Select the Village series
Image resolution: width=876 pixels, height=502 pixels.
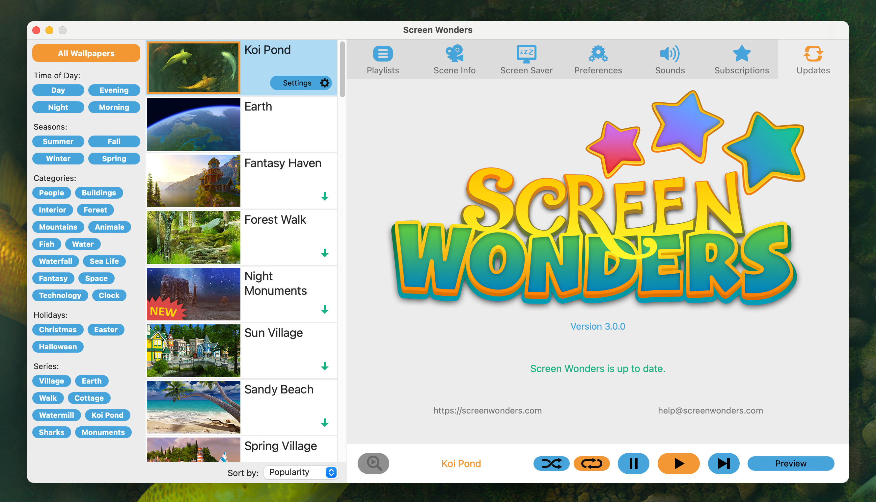point(51,381)
